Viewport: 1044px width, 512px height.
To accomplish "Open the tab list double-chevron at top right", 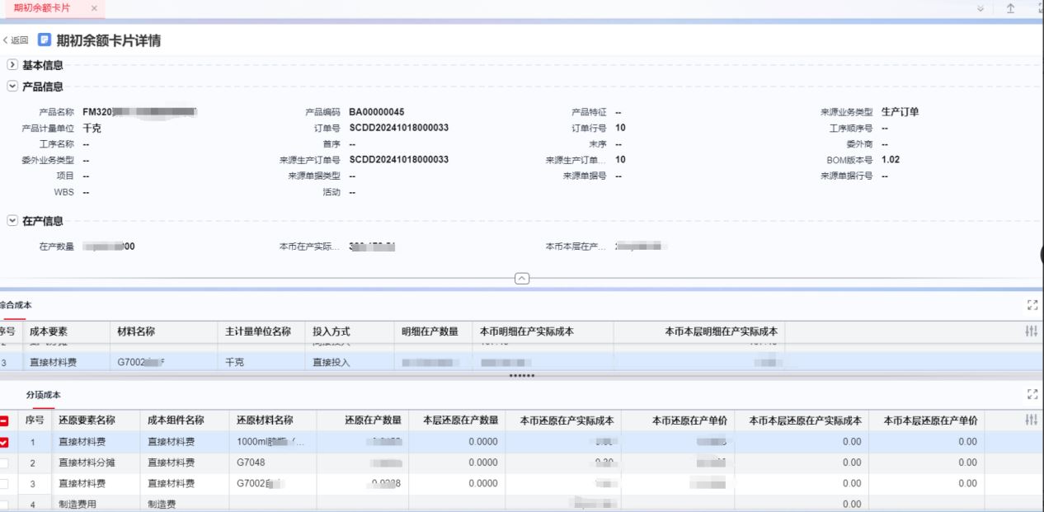I will (981, 8).
